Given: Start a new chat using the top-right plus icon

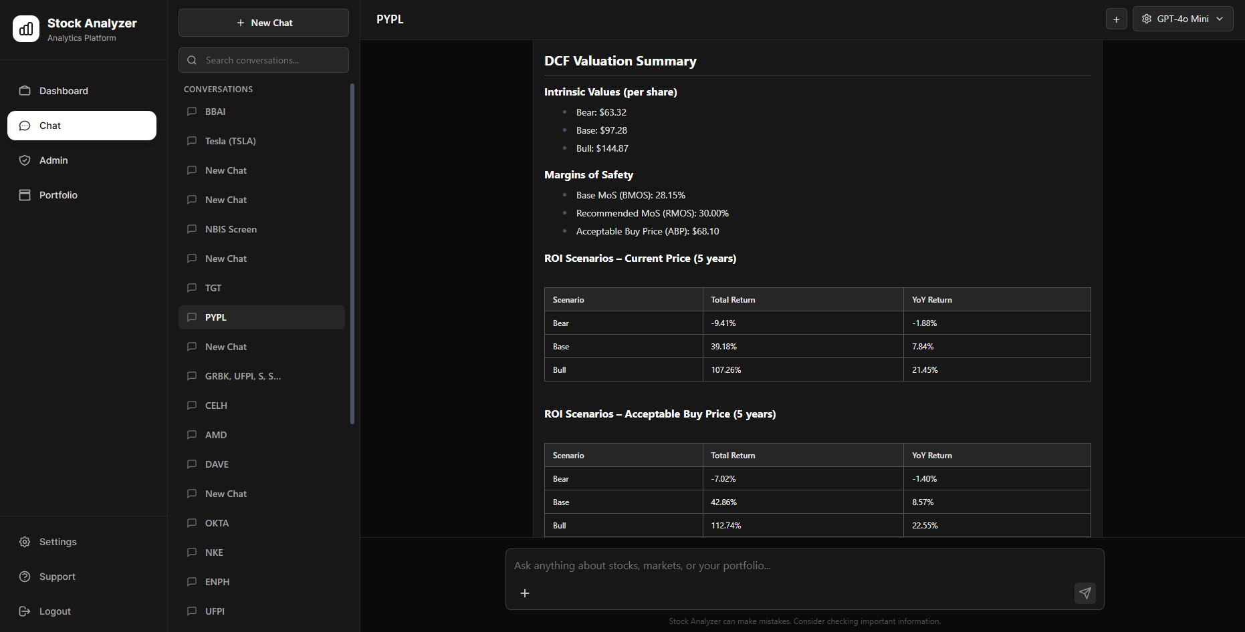Looking at the screenshot, I should pyautogui.click(x=1116, y=19).
